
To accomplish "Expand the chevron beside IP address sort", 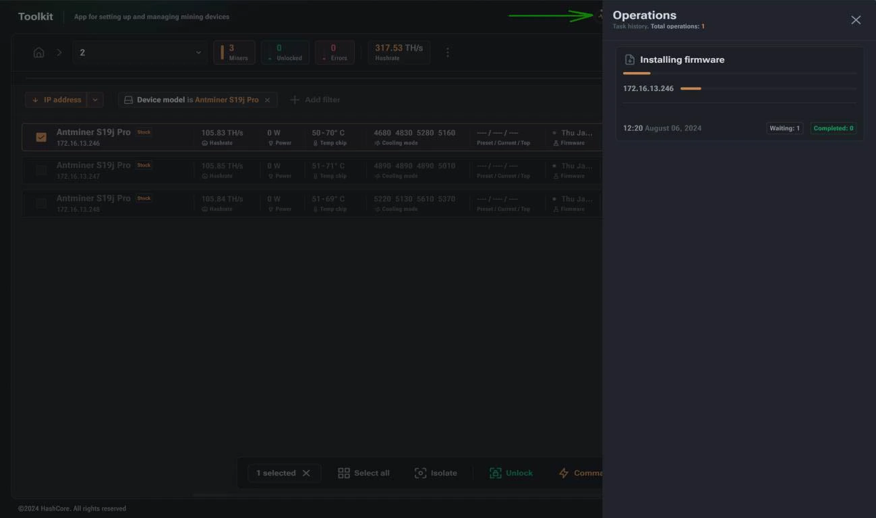I will coord(95,100).
